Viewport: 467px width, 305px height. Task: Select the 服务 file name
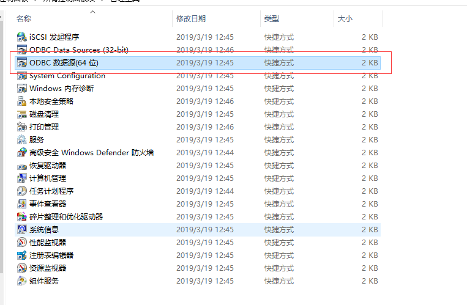point(37,139)
